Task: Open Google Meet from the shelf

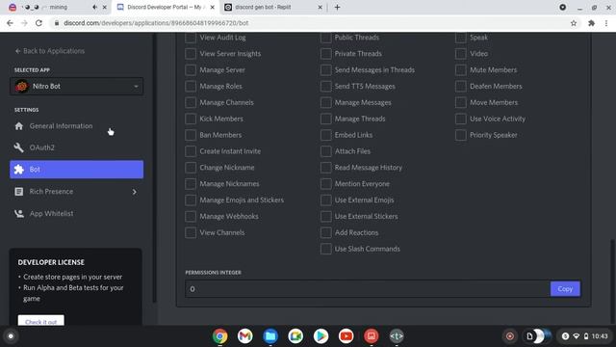Action: pos(295,336)
